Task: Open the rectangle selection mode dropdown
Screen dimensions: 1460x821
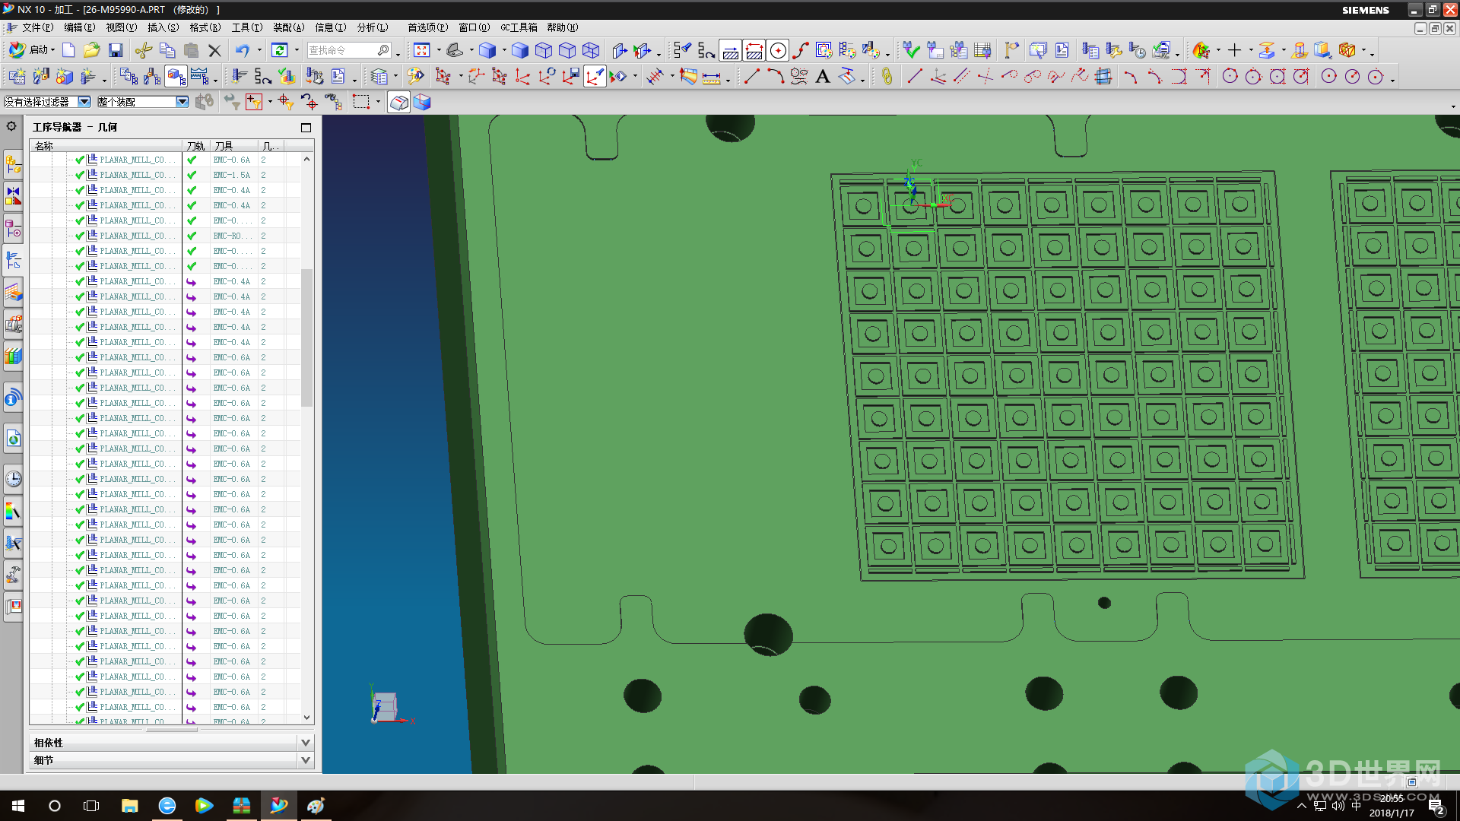Action: point(378,102)
